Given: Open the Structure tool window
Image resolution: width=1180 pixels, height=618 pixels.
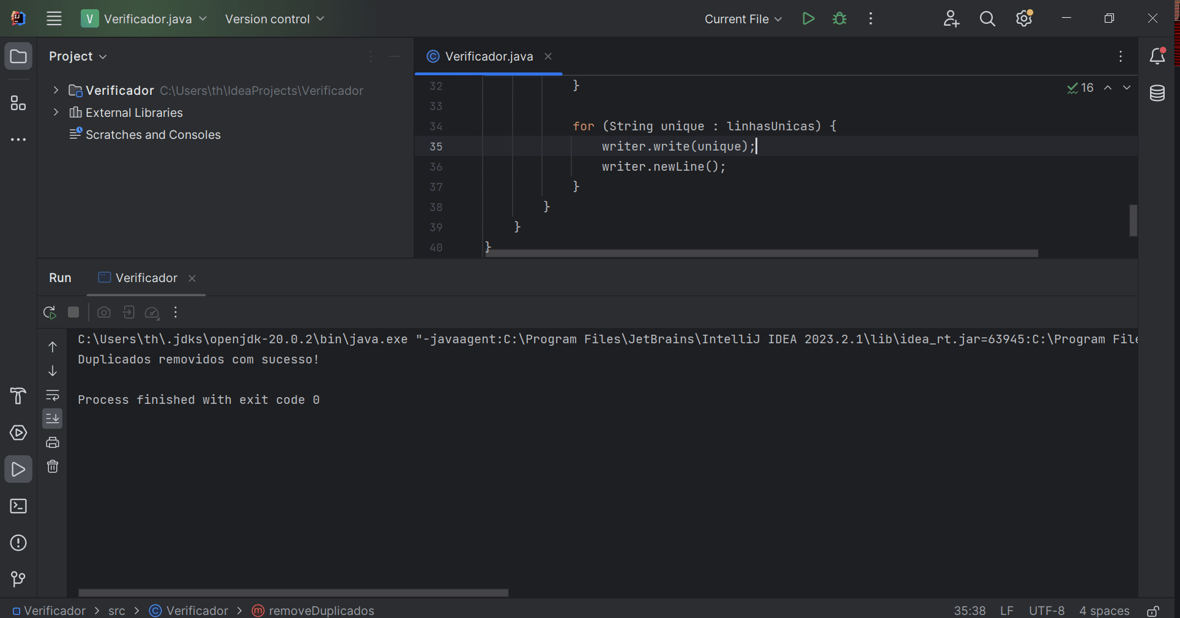Looking at the screenshot, I should [x=18, y=103].
